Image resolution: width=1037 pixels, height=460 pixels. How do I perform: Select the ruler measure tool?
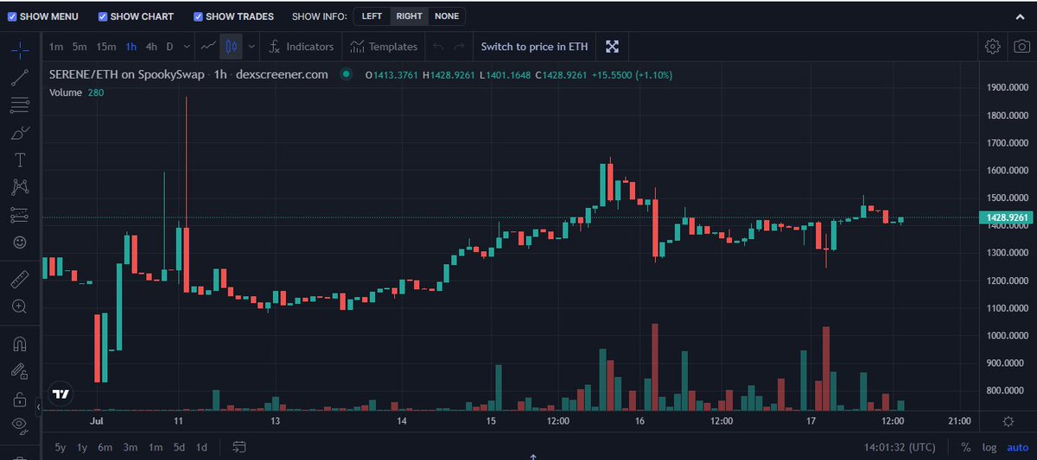(20, 279)
